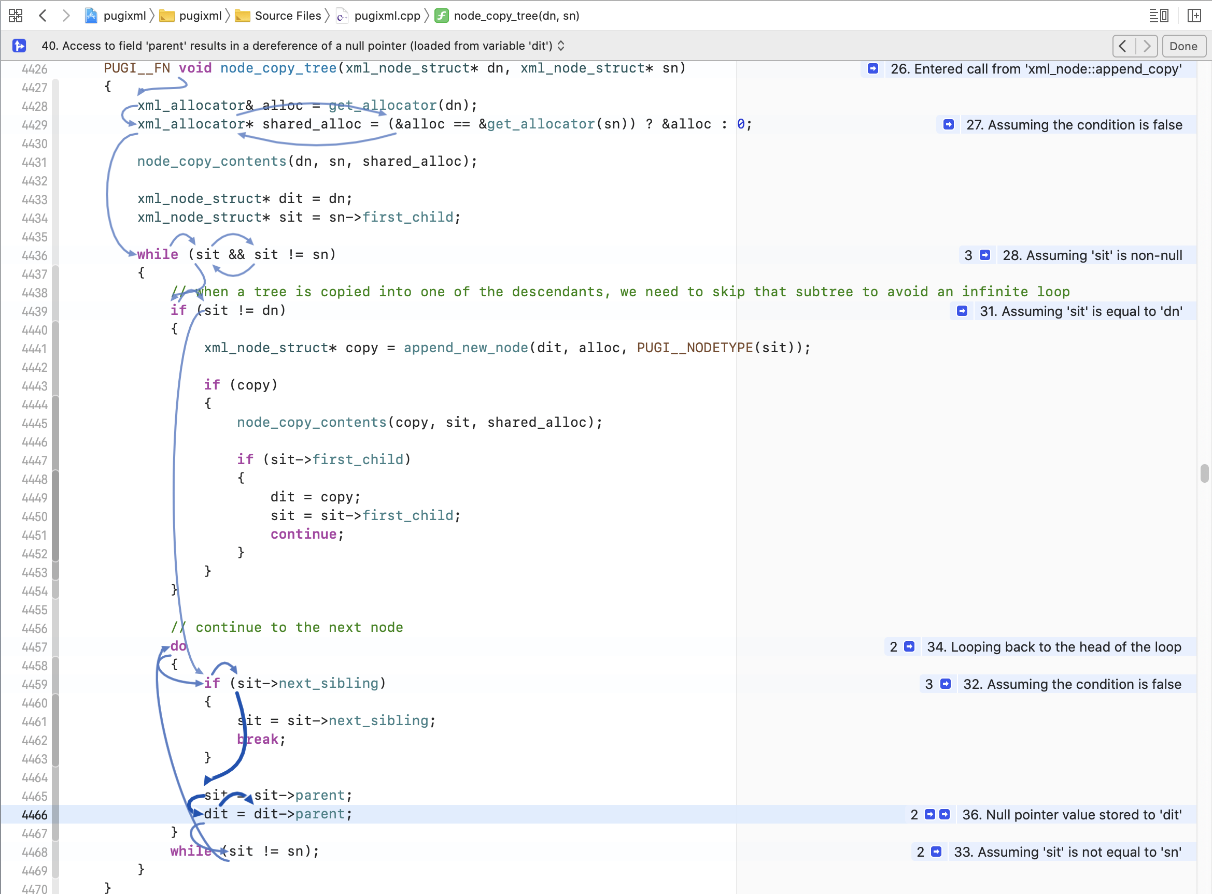This screenshot has height=894, width=1212.
Task: Click the arrow badge on "Assuming 'sit' is equal to 'dn'"
Action: tap(961, 311)
